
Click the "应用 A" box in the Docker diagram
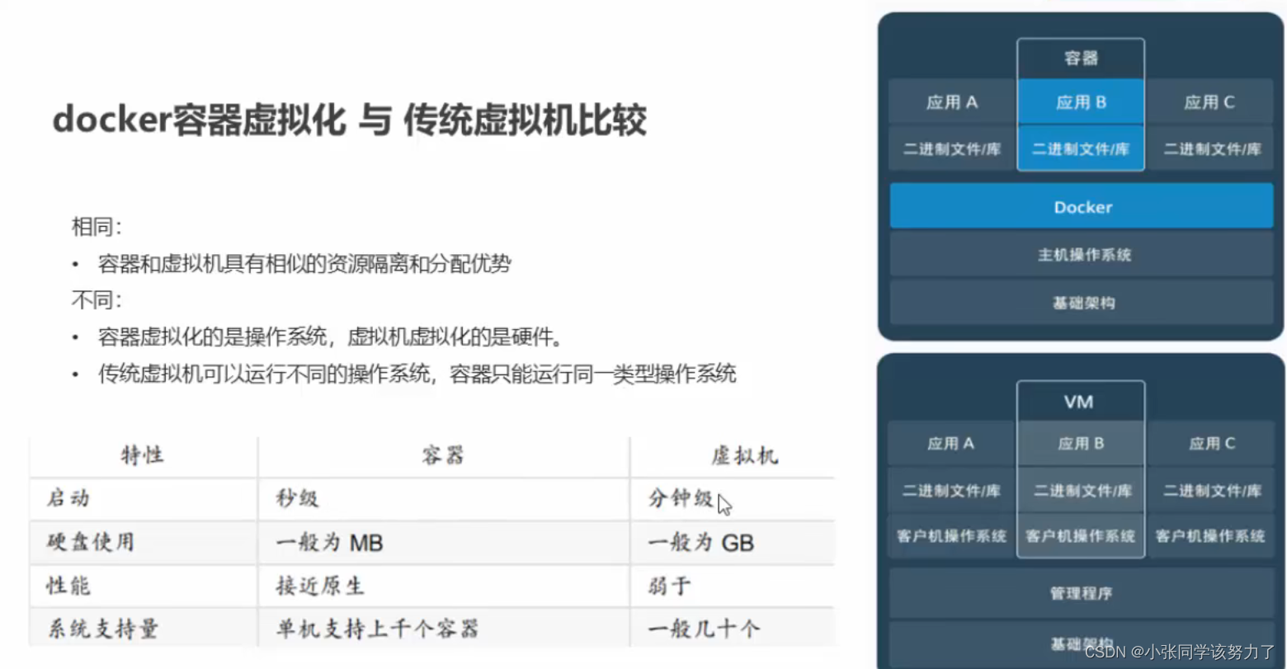(x=952, y=102)
